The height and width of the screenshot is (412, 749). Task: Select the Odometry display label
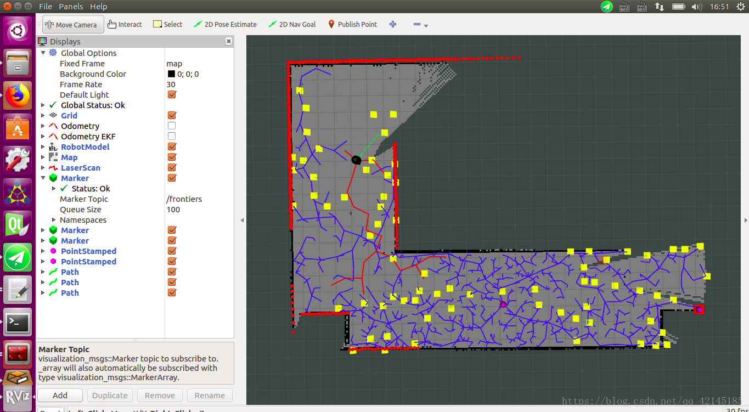click(x=80, y=126)
